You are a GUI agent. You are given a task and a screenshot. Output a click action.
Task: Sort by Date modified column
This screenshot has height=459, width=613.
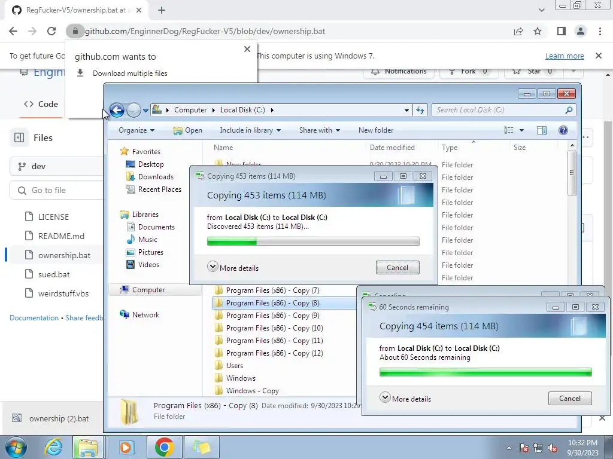pos(392,148)
